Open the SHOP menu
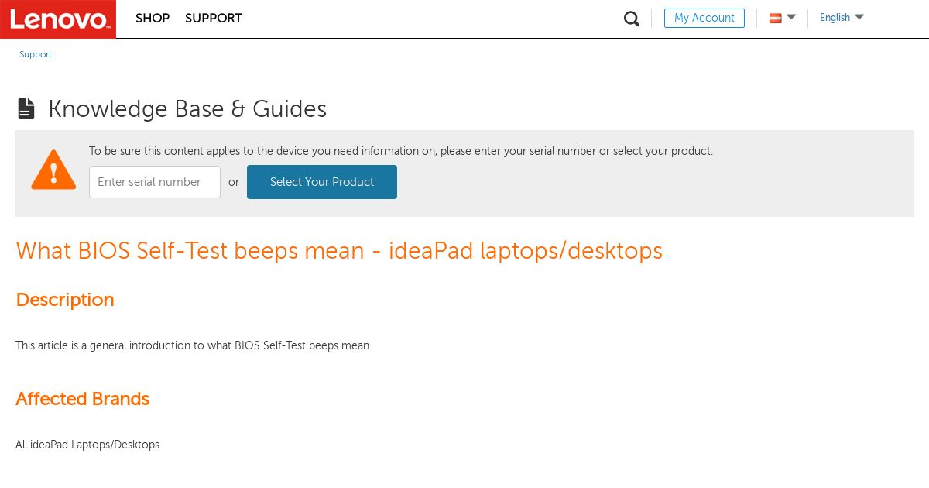Viewport: 929px width, 488px height. [x=153, y=18]
